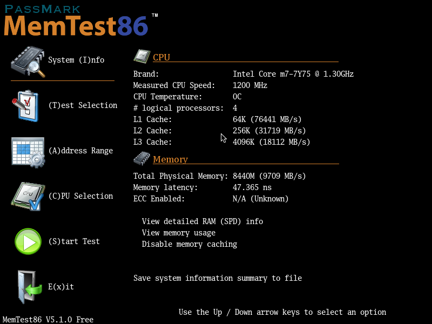Click the CPU Temperature 0C value
Image resolution: width=432 pixels, height=324 pixels.
coord(237,97)
